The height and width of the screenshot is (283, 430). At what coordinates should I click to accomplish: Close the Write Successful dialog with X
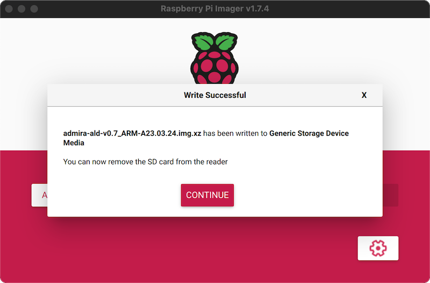[x=364, y=95]
